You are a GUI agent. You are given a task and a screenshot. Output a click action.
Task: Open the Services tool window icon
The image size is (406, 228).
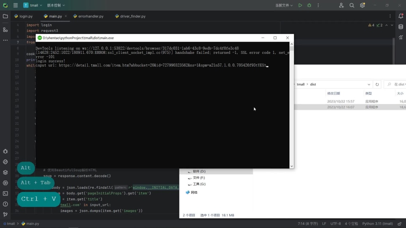click(x=5, y=183)
